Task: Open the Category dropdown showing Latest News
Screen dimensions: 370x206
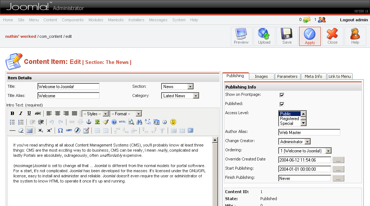Action: pos(180,96)
